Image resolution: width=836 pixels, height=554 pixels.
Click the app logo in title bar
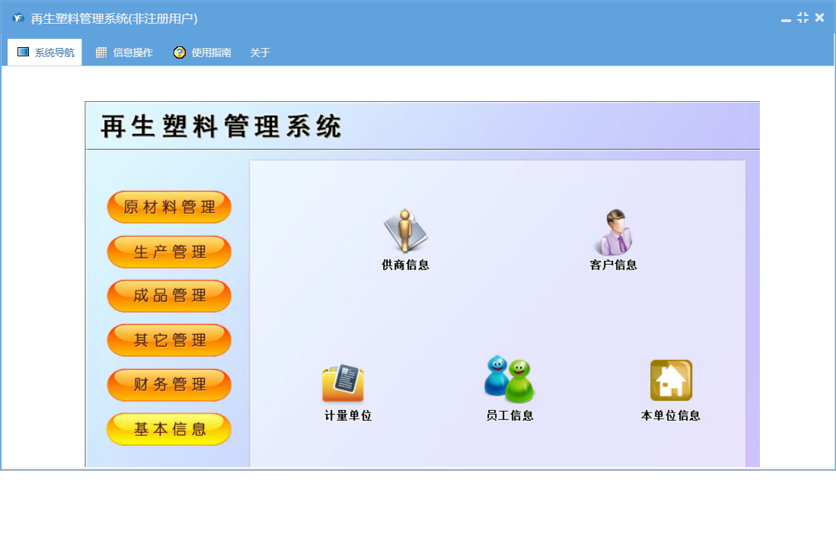point(19,18)
